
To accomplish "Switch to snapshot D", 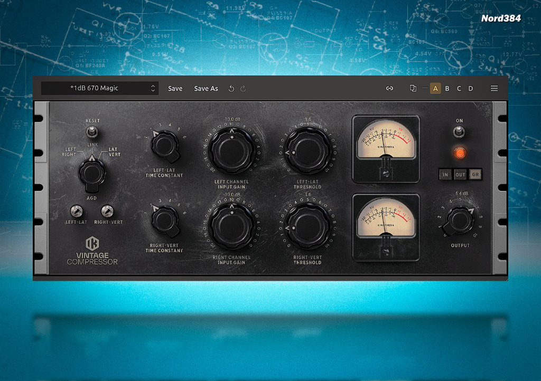I will [x=471, y=89].
